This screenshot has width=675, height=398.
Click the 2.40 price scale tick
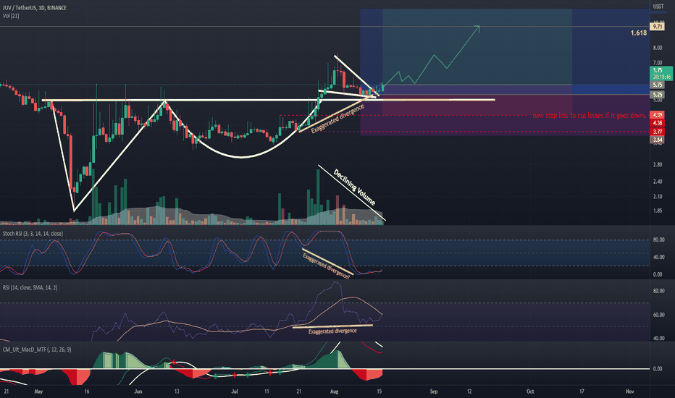pos(658,182)
